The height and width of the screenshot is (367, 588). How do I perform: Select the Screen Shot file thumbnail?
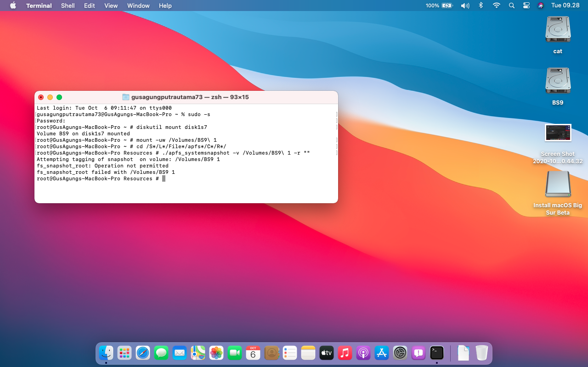pyautogui.click(x=558, y=133)
